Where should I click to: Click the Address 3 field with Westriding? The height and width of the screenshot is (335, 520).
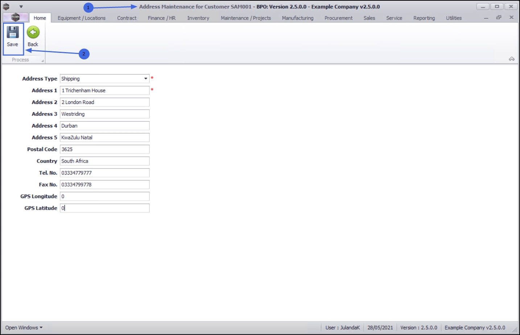[x=105, y=114]
